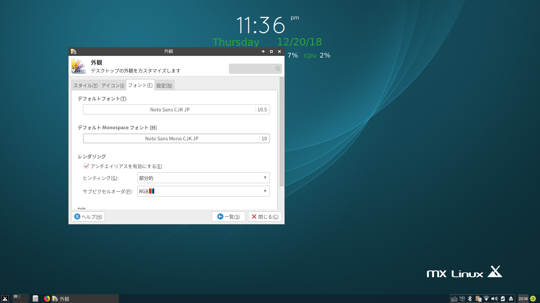This screenshot has width=540, height=303.
Task: Maximize the 外観 window
Action: click(x=271, y=52)
